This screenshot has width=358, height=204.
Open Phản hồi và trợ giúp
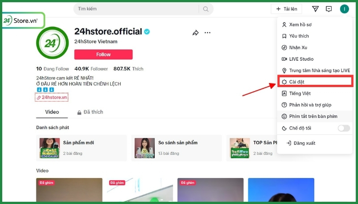pos(315,105)
